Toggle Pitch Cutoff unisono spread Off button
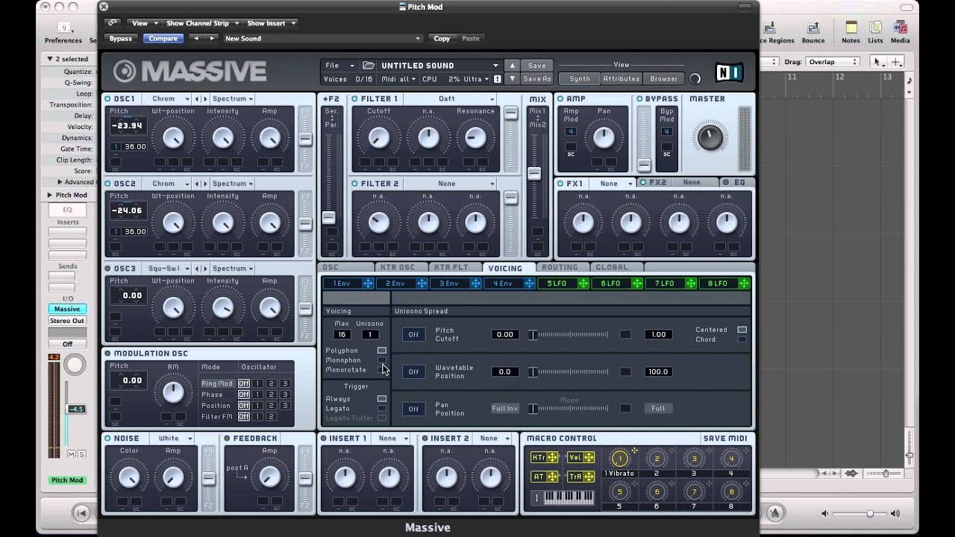Viewport: 955px width, 537px height. [x=413, y=335]
